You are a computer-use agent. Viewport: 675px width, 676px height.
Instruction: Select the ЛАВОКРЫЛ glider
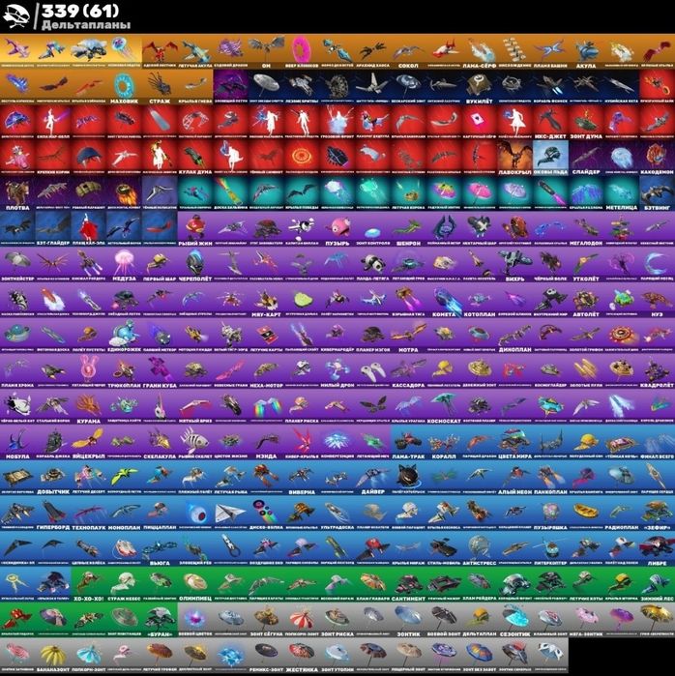(514, 158)
